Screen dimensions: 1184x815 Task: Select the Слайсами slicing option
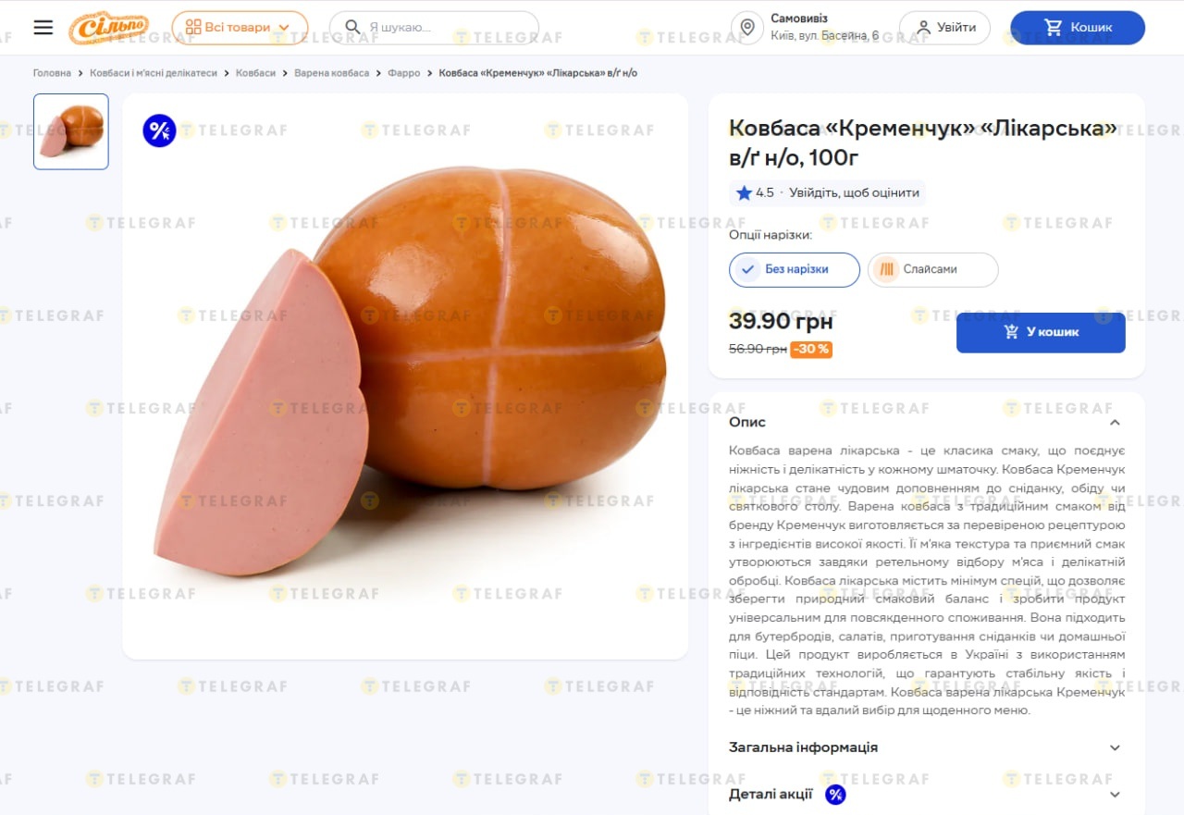(x=932, y=269)
